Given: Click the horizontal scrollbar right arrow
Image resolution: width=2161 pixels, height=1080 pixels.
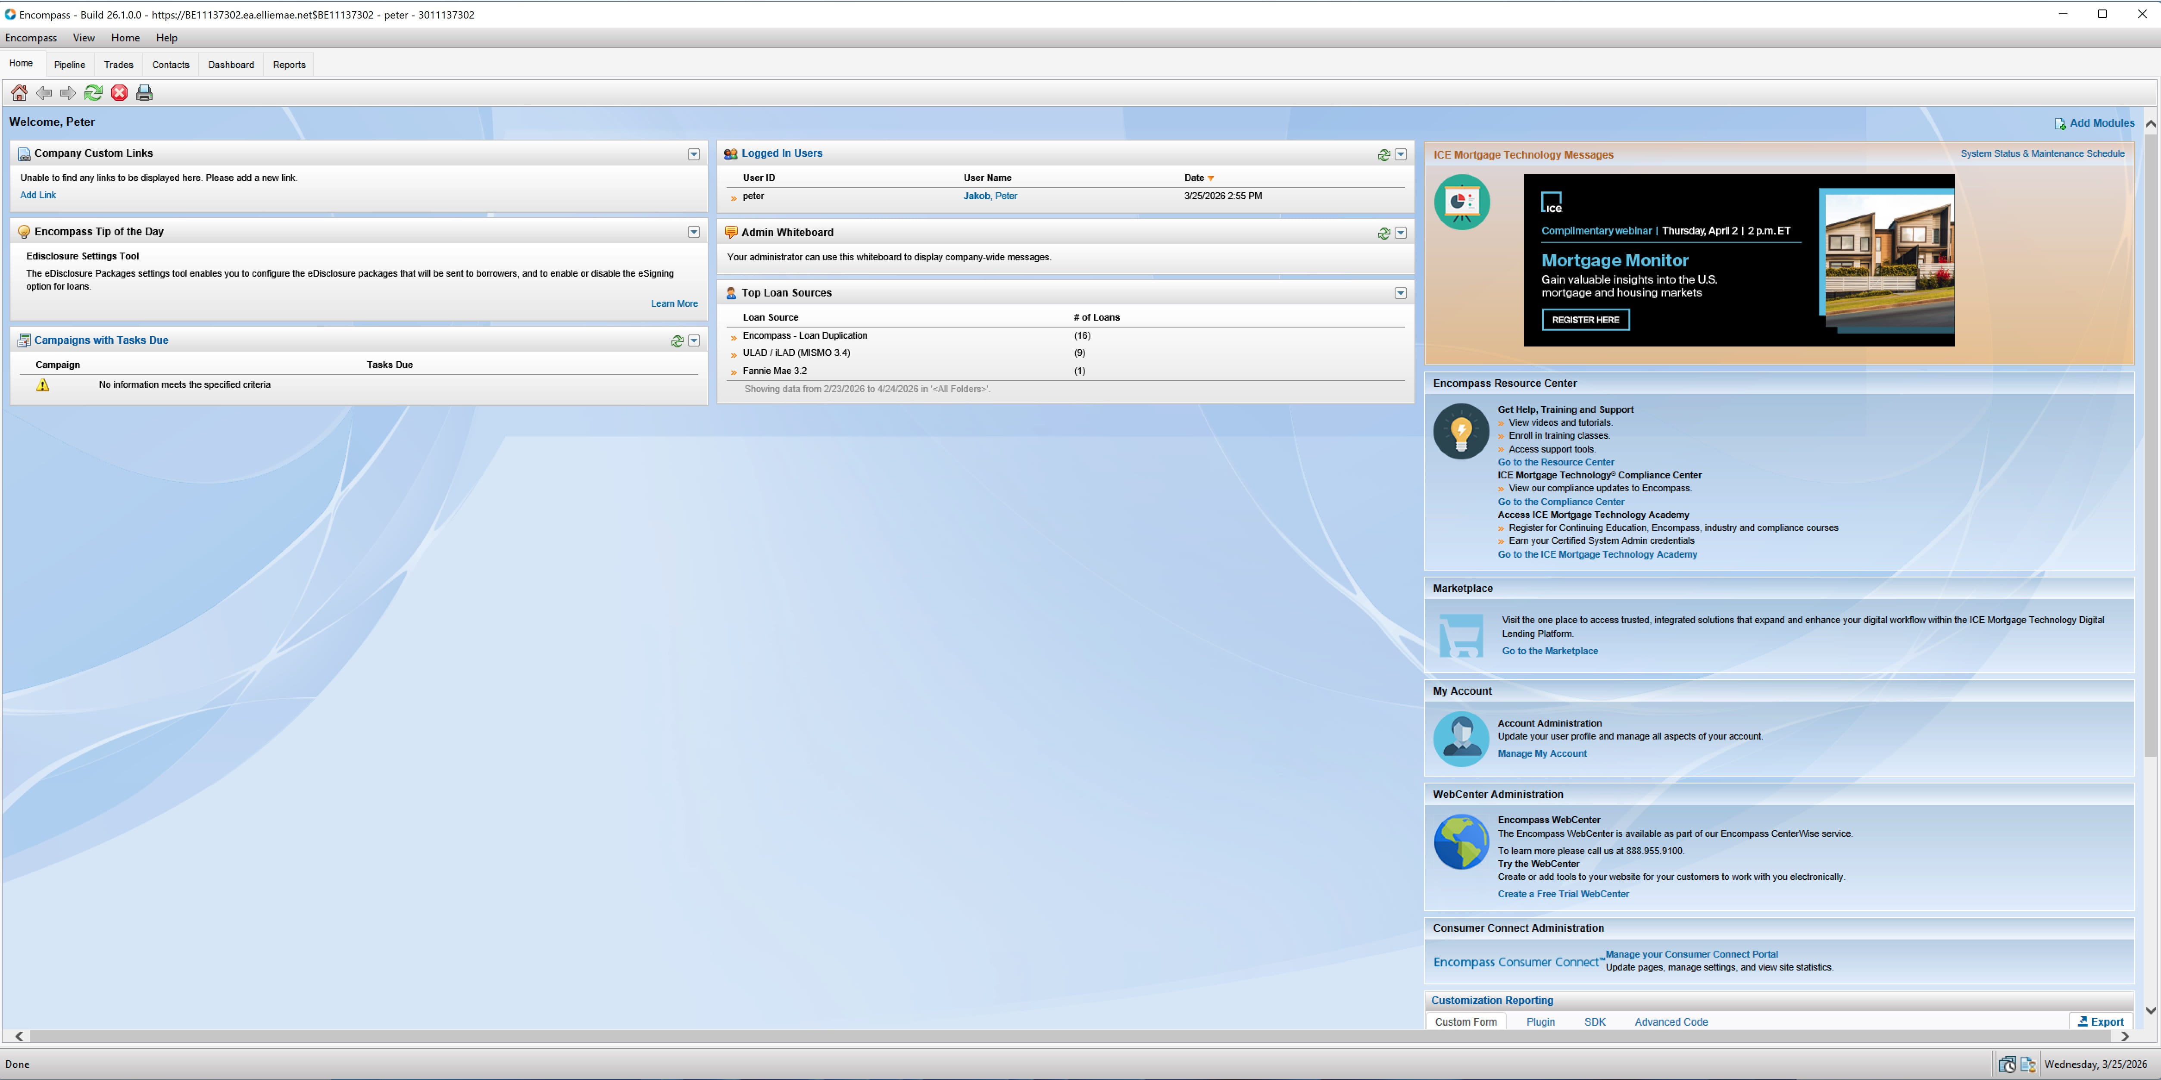Looking at the screenshot, I should 2125,1036.
